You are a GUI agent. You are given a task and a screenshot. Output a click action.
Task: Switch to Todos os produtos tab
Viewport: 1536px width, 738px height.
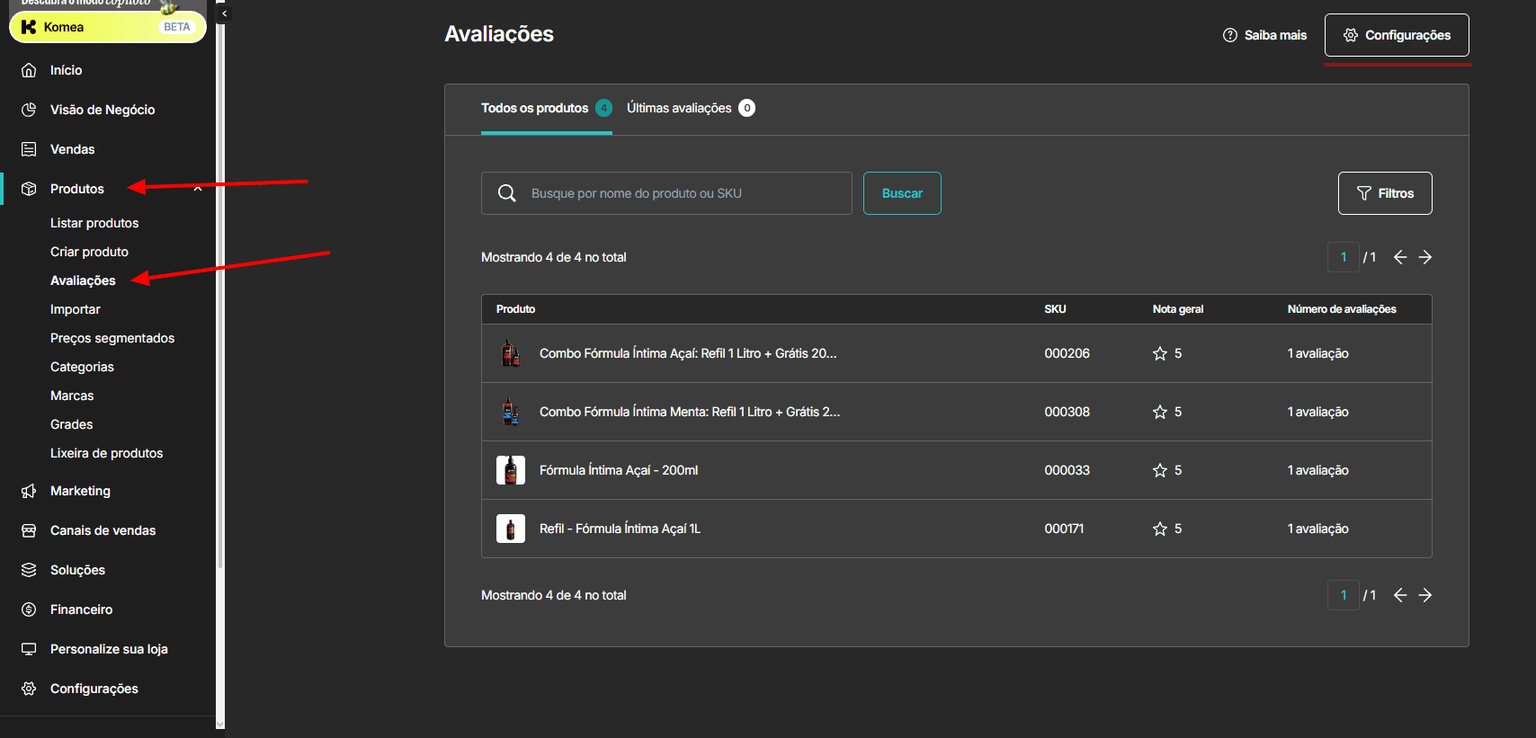547,108
